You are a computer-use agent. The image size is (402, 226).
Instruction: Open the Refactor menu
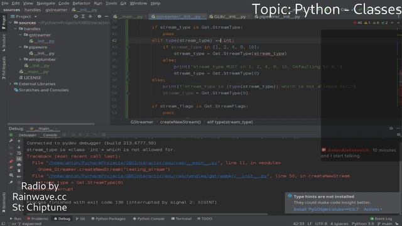(x=81, y=3)
